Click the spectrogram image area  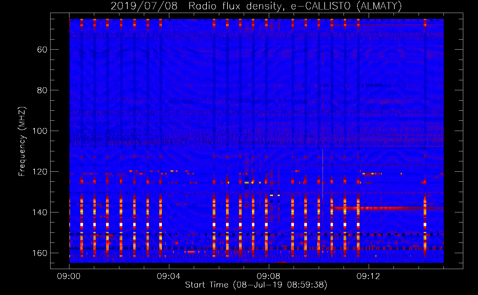[x=256, y=141]
